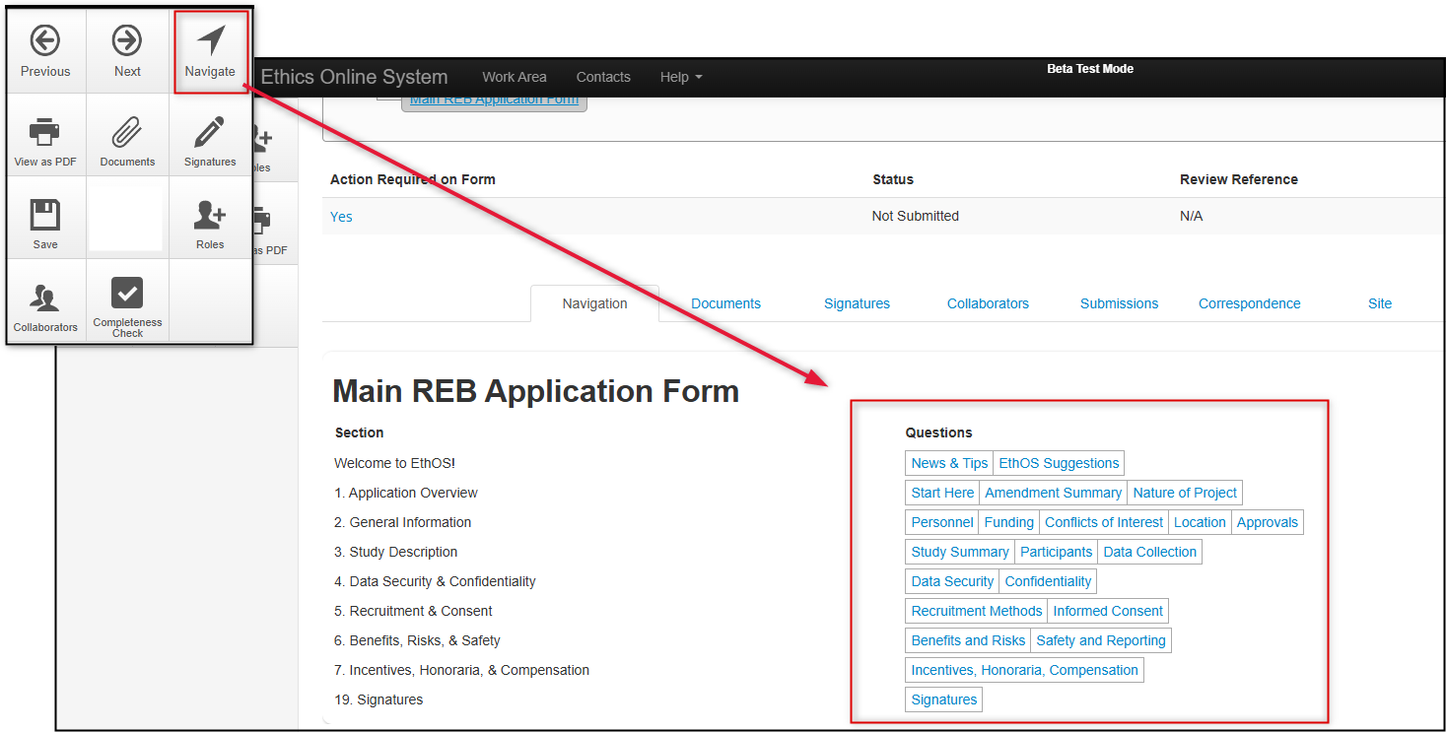
Task: Go to Conflicts of Interest question
Action: point(1103,522)
